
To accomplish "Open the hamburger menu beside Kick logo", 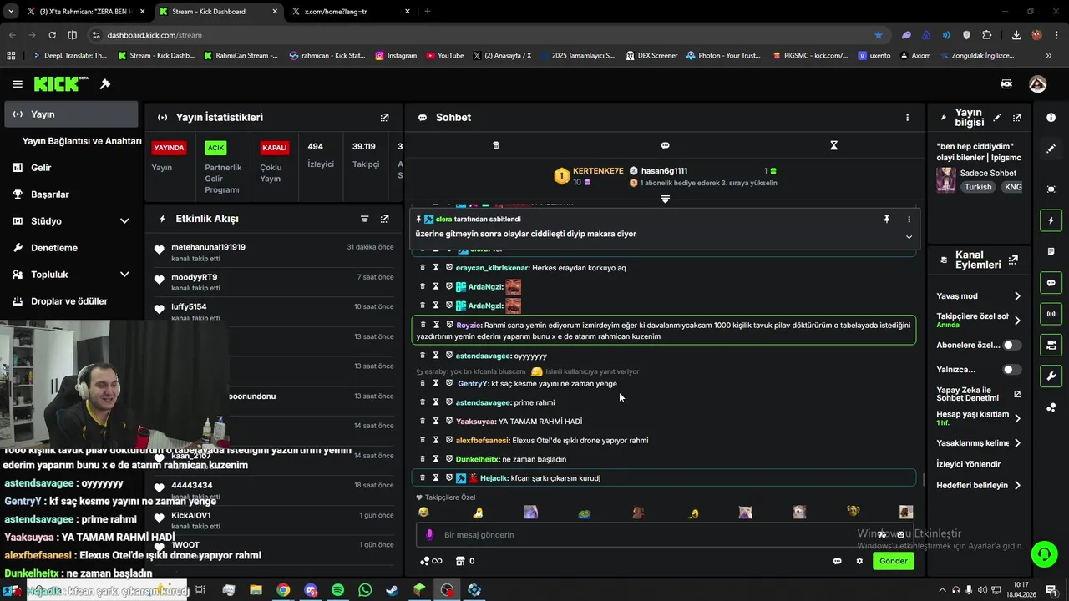I will click(x=18, y=84).
